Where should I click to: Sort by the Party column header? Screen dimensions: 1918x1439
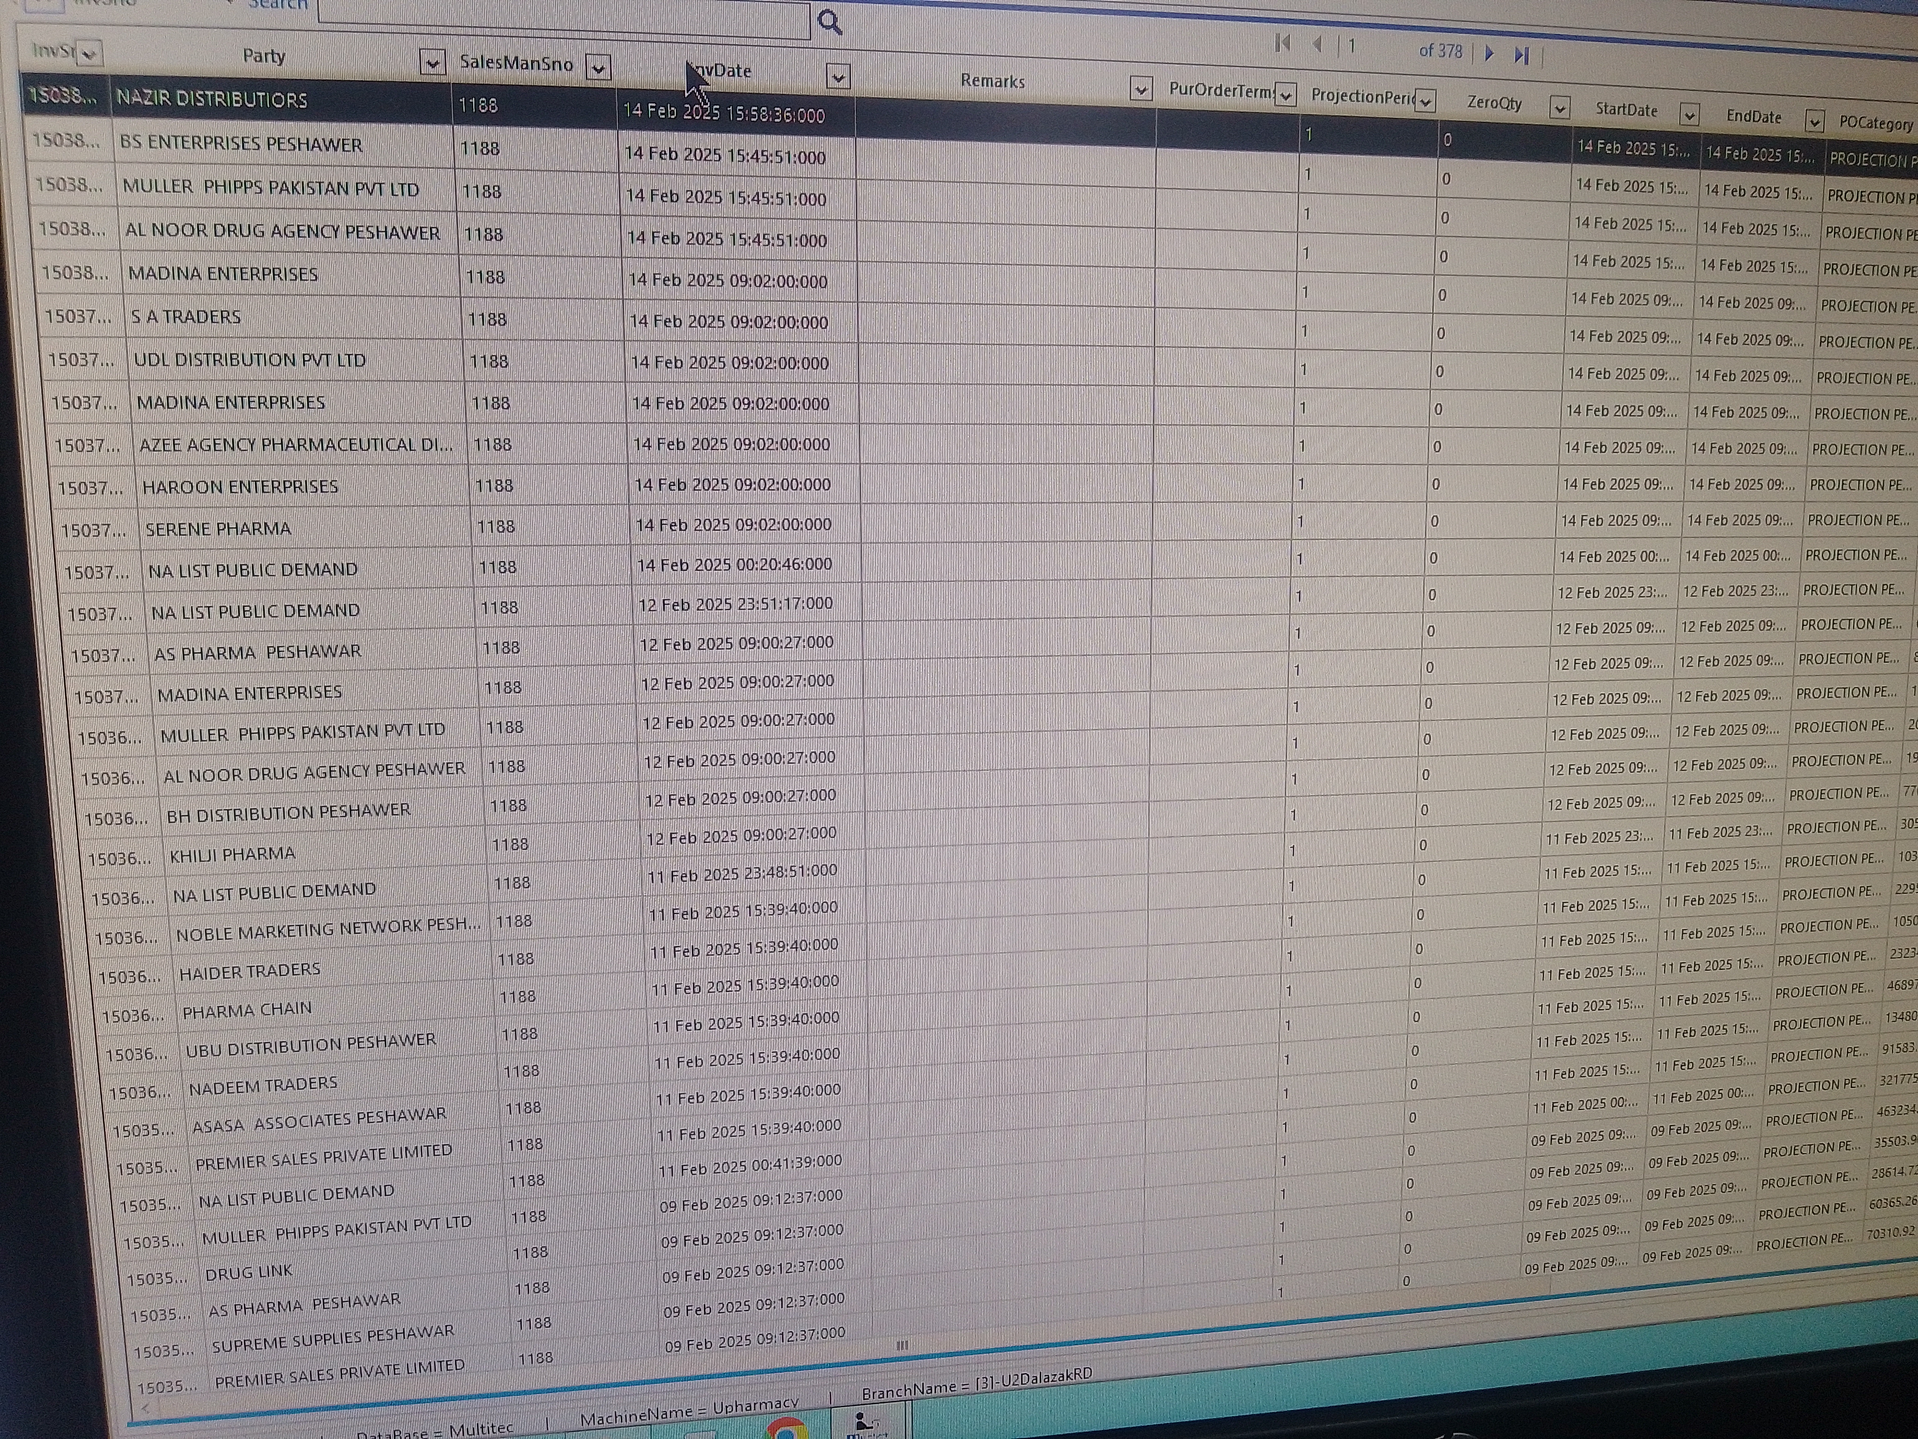(x=264, y=56)
